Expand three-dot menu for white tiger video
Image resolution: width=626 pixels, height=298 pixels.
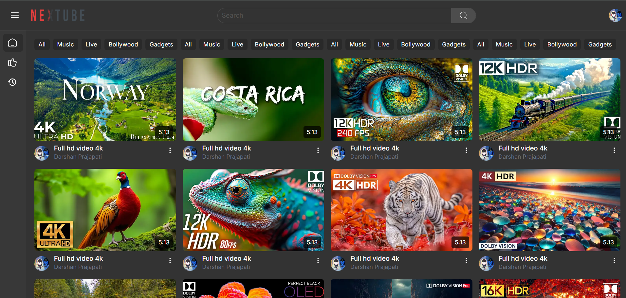point(466,260)
